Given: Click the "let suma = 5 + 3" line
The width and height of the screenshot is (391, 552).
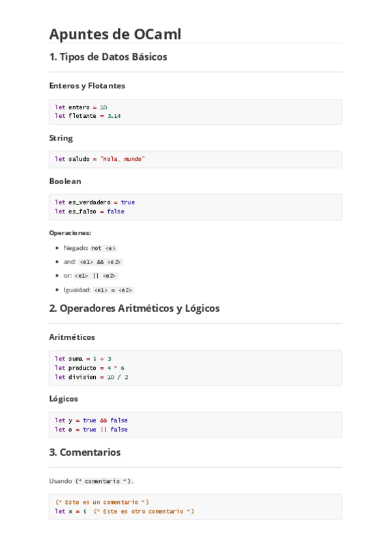Looking at the screenshot, I should 83,359.
